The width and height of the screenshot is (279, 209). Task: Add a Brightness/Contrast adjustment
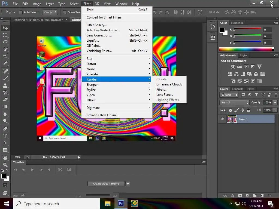233,67
